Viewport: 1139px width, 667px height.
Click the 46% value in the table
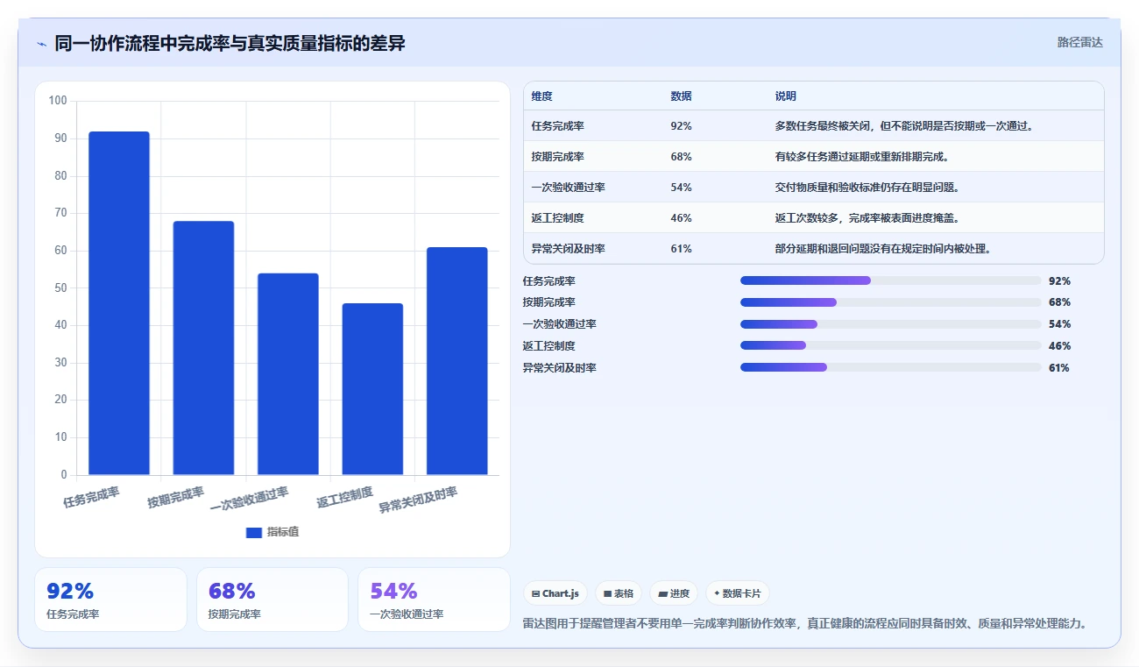(681, 218)
